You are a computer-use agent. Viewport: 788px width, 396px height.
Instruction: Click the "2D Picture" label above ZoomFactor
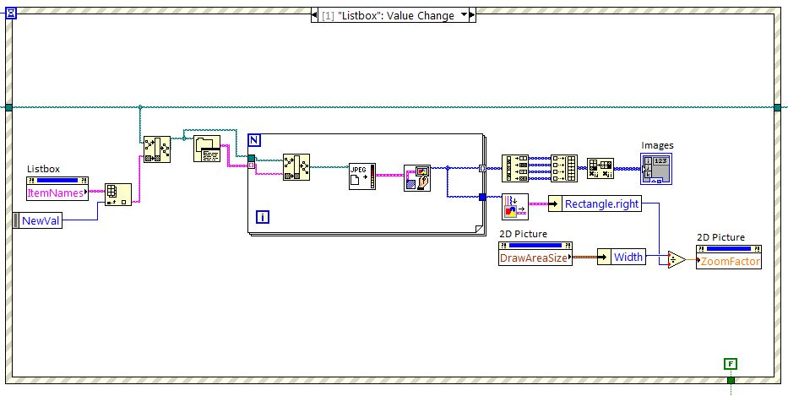coord(720,237)
